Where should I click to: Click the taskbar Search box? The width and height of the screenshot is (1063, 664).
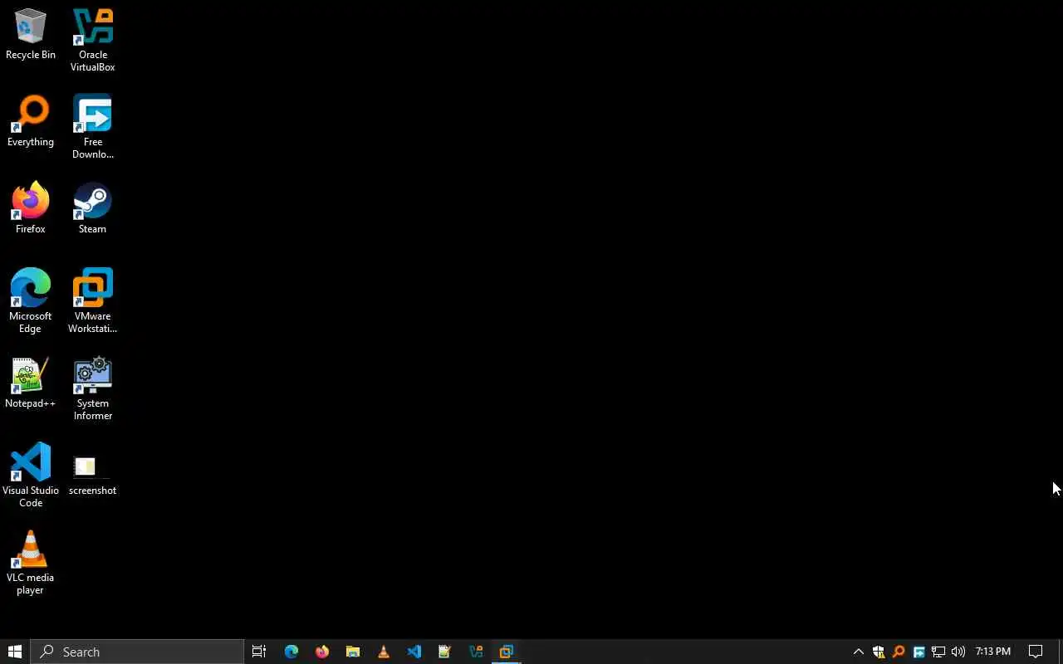[x=137, y=652]
